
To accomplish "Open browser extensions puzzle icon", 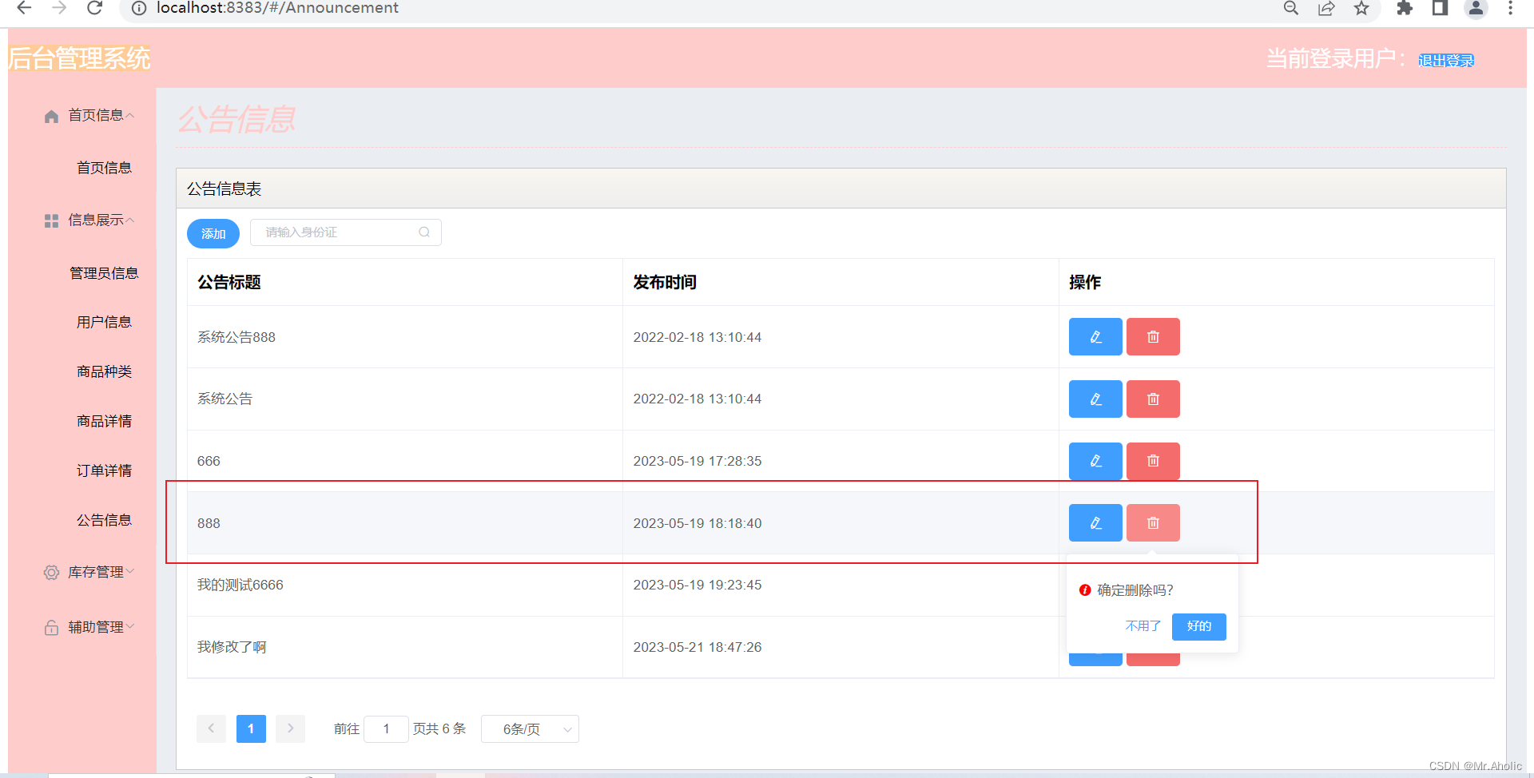I will point(1405,8).
